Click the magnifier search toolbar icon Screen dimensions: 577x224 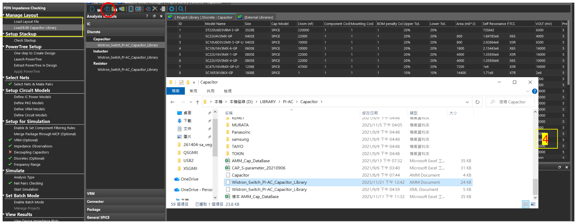coord(181,9)
